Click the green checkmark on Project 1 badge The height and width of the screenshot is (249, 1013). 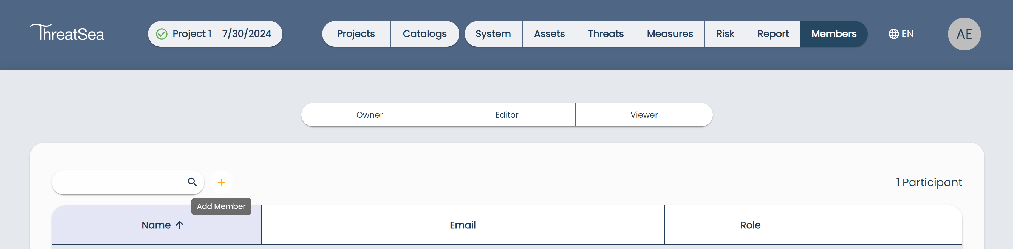click(x=162, y=34)
